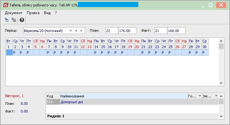This screenshot has height=125, width=230.
Task: Select the timesheet cell under day 14
Action: pos(97,53)
